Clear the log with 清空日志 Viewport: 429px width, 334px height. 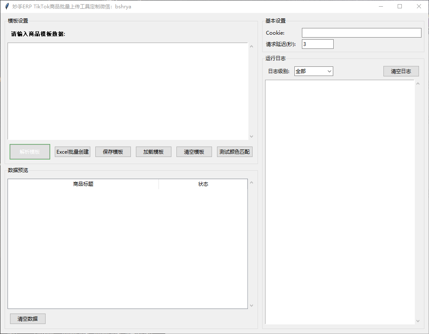point(401,71)
